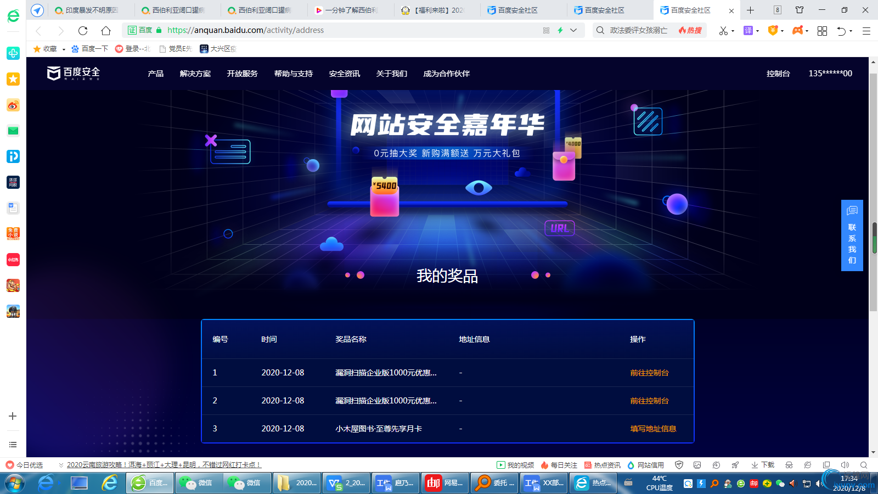
Task: Open 热点资讯 in status bar
Action: [x=603, y=465]
